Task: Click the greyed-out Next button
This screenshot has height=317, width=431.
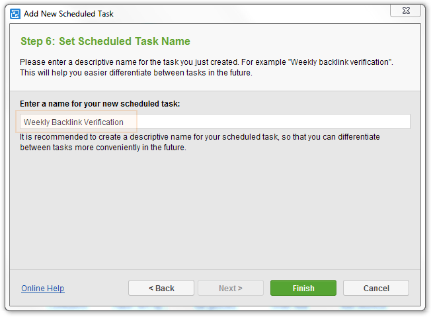Action: coord(230,288)
